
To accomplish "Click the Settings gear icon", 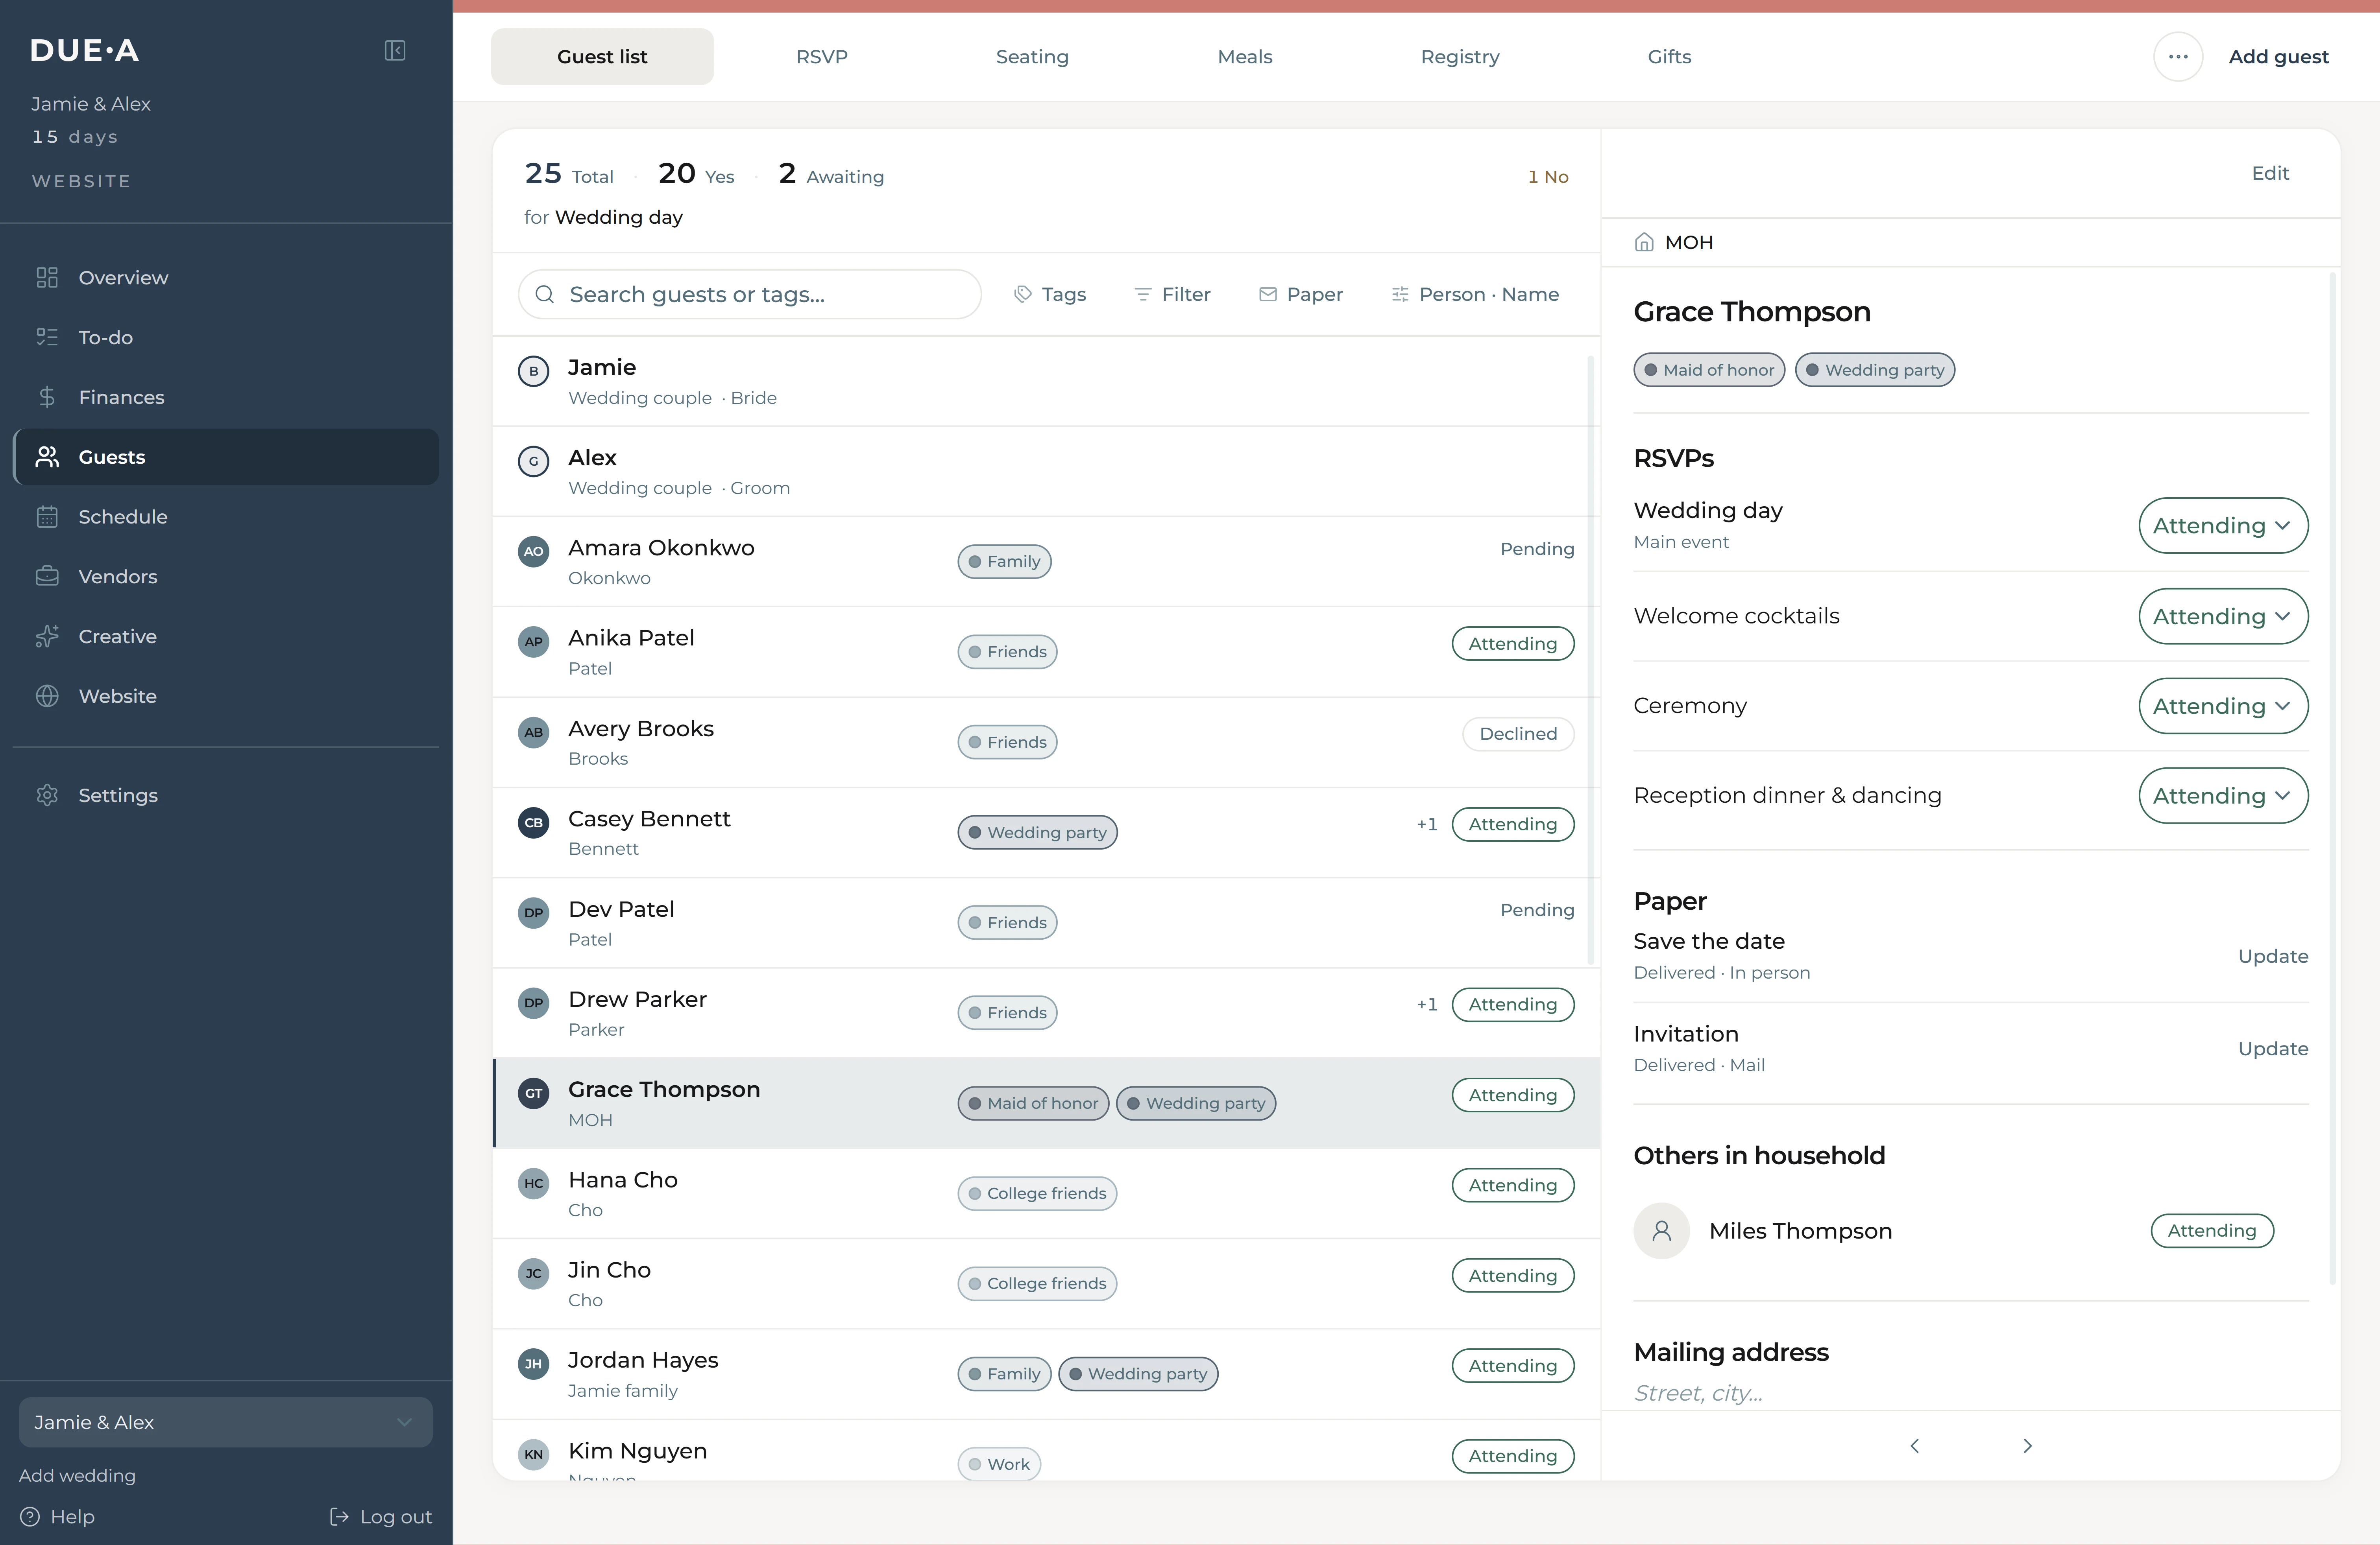I will (x=47, y=795).
